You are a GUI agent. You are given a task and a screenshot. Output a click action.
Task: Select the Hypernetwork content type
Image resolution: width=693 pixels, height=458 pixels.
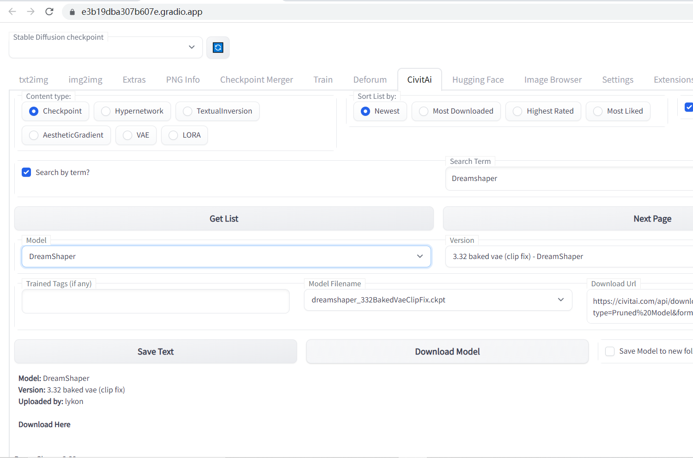coord(132,111)
